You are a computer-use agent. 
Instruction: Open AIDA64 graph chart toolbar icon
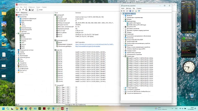point(33,10)
